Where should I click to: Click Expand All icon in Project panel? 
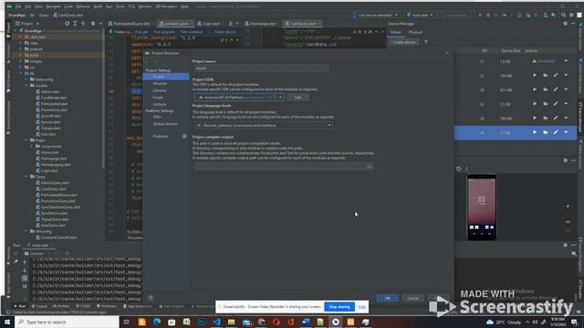coord(75,24)
